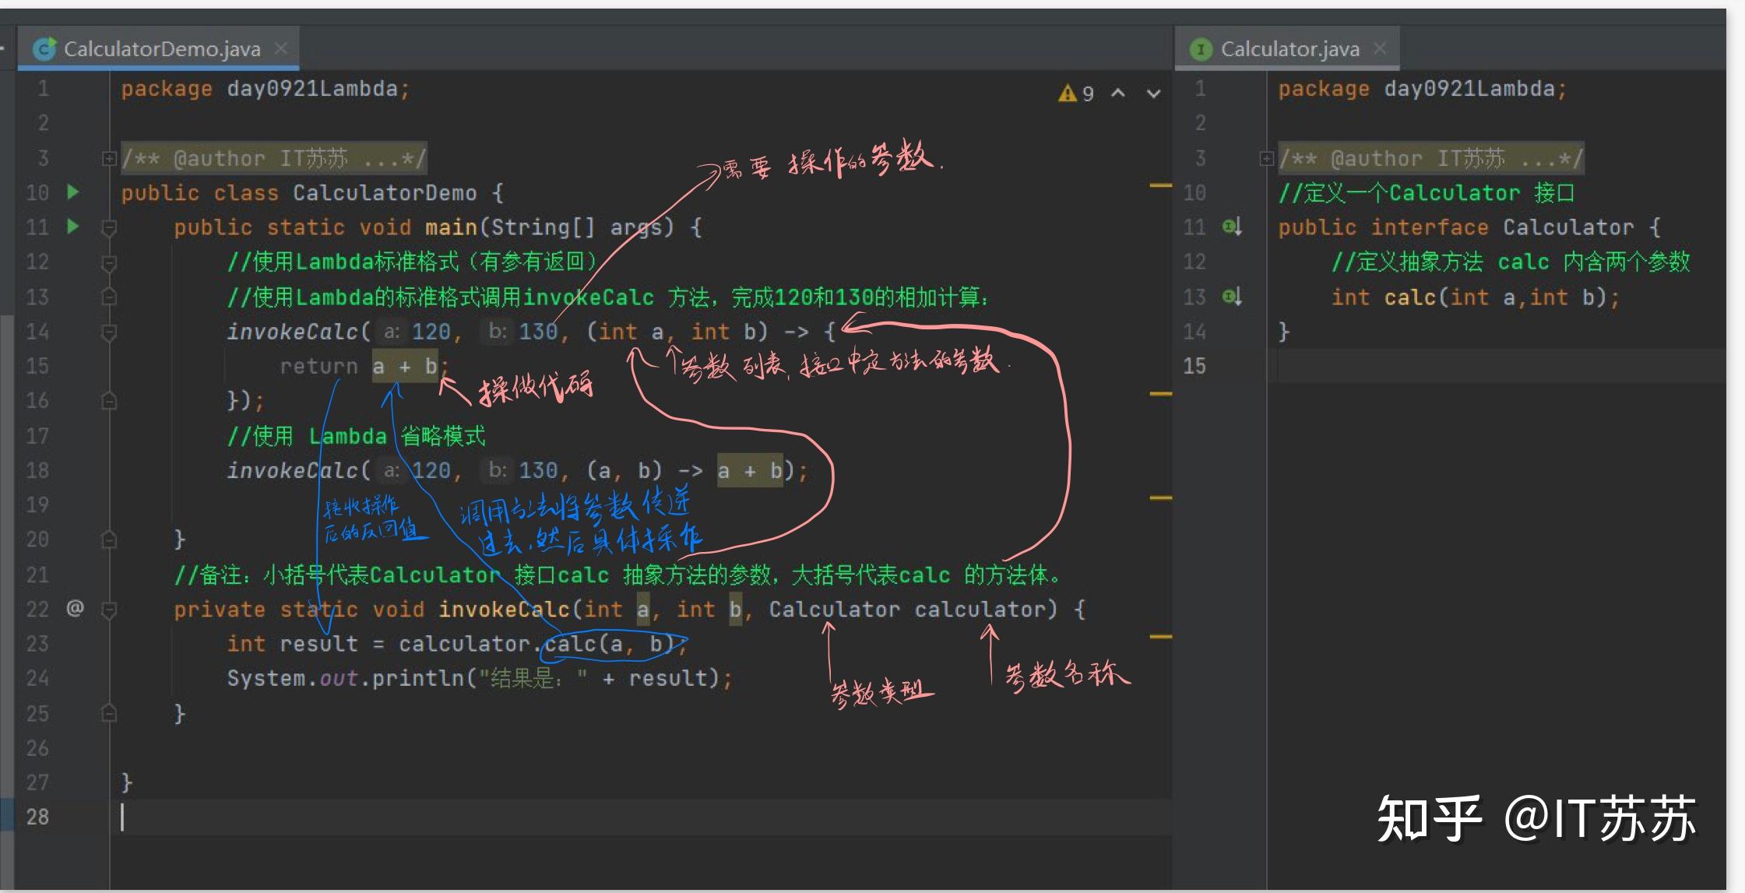Click warning stripe marker near line 16
1745x893 pixels.
pyautogui.click(x=1160, y=394)
